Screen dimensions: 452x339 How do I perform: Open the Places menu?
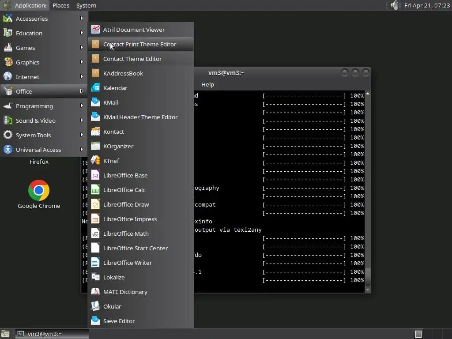pyautogui.click(x=61, y=5)
